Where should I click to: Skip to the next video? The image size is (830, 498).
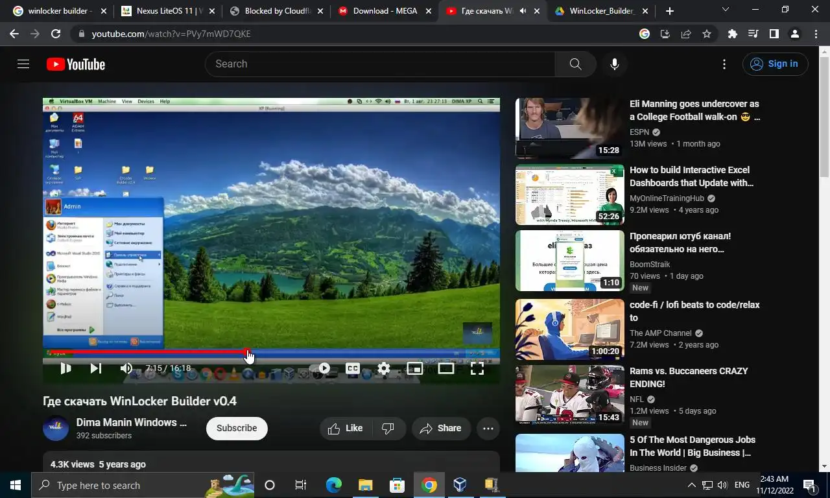coord(96,368)
